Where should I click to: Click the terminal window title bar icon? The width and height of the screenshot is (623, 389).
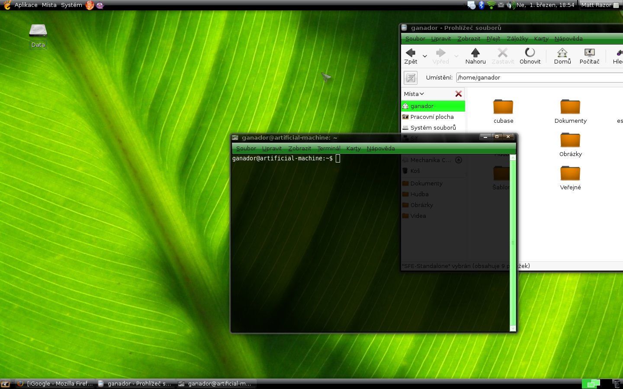click(x=235, y=137)
